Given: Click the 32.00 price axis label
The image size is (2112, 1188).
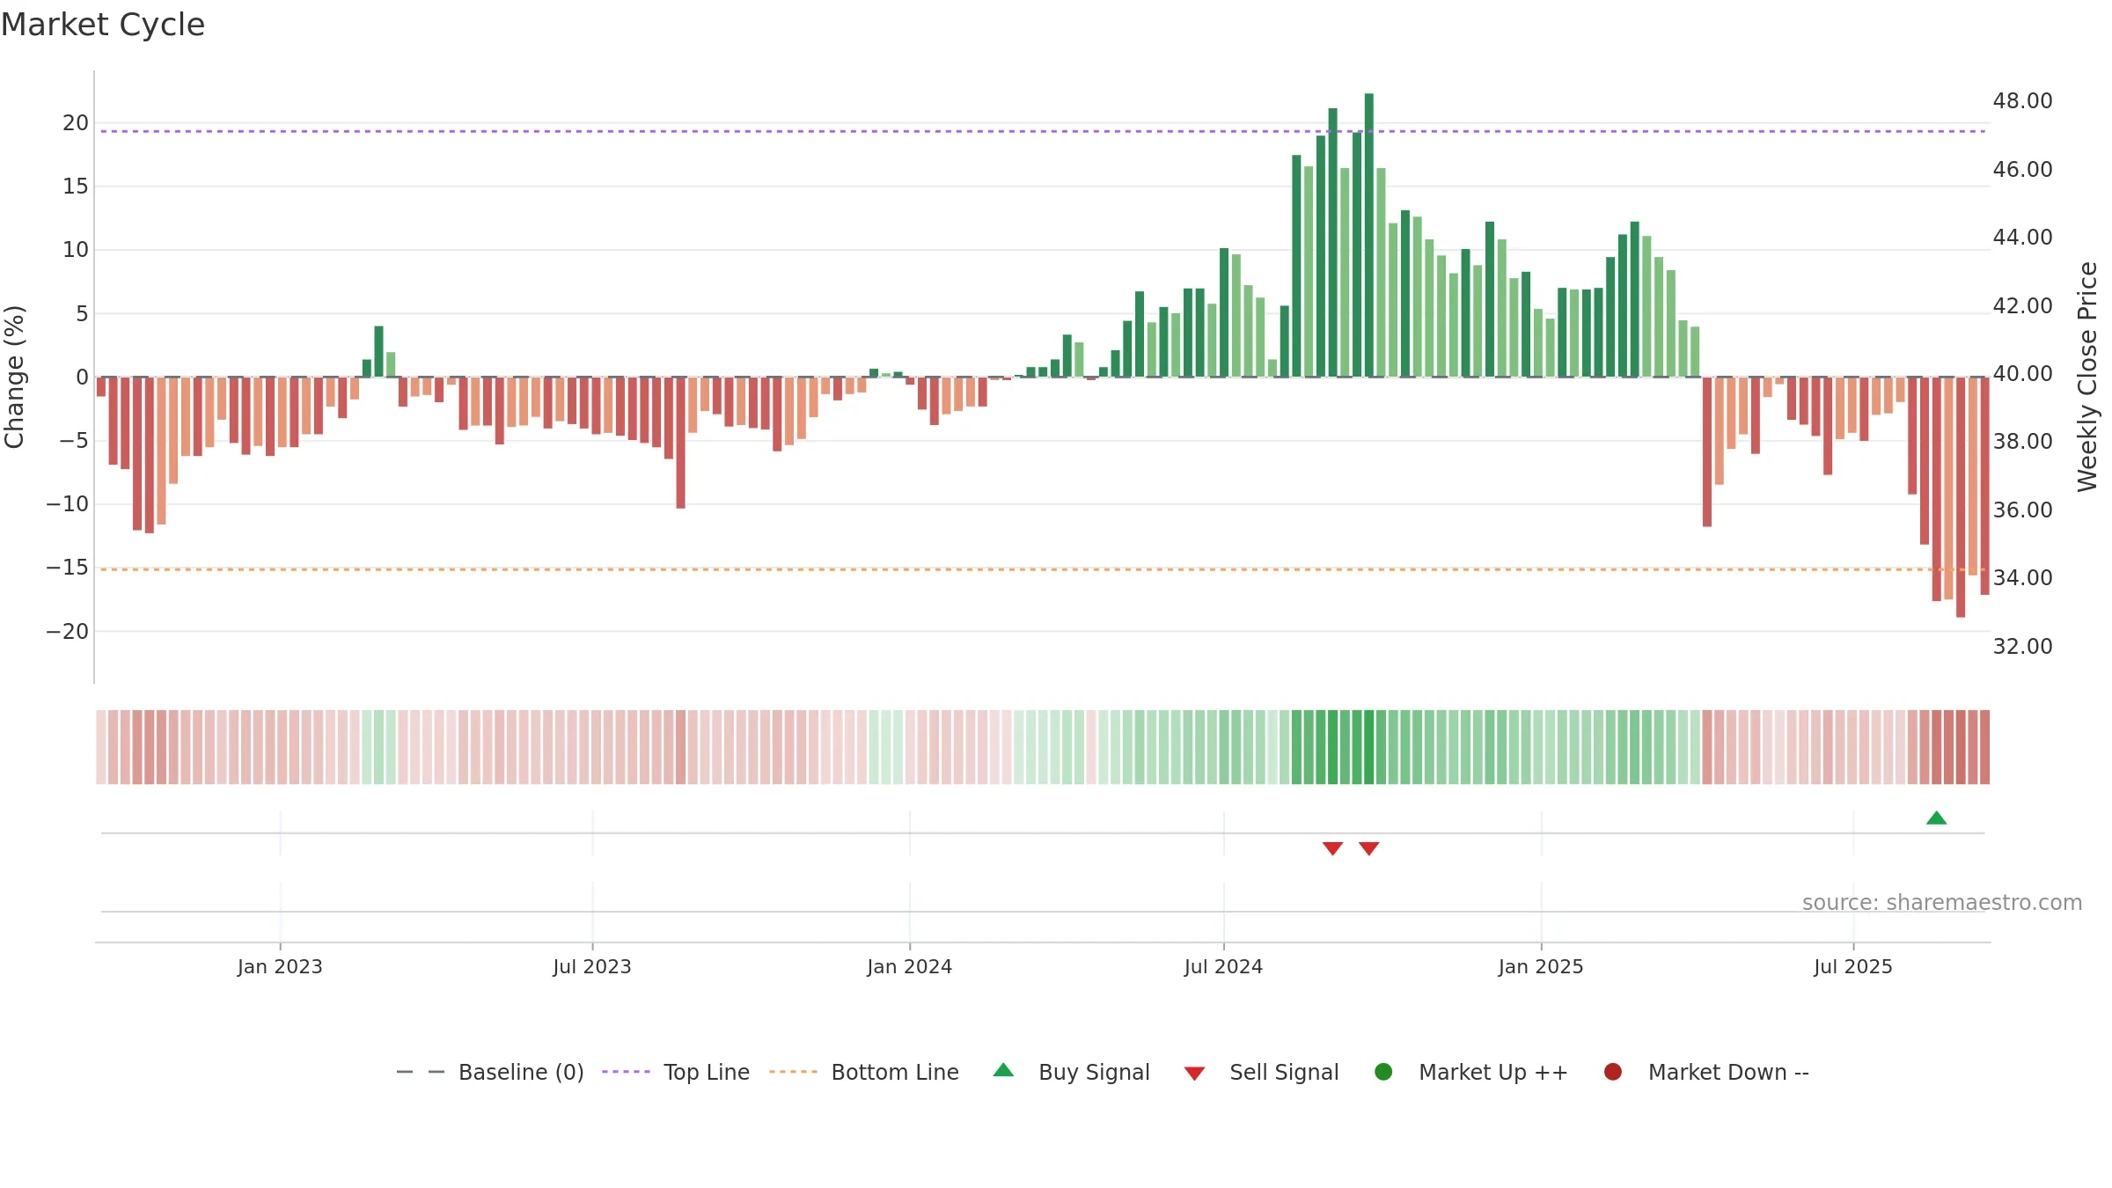Looking at the screenshot, I should tap(2022, 647).
